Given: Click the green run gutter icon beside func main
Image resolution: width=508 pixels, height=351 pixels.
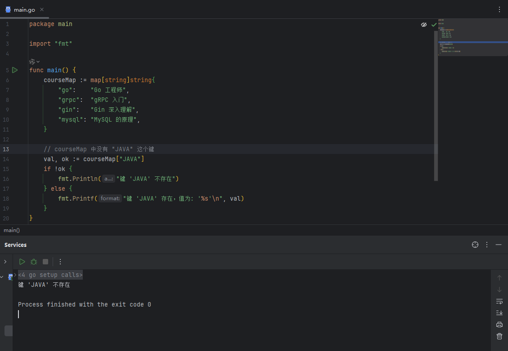Looking at the screenshot, I should [15, 70].
